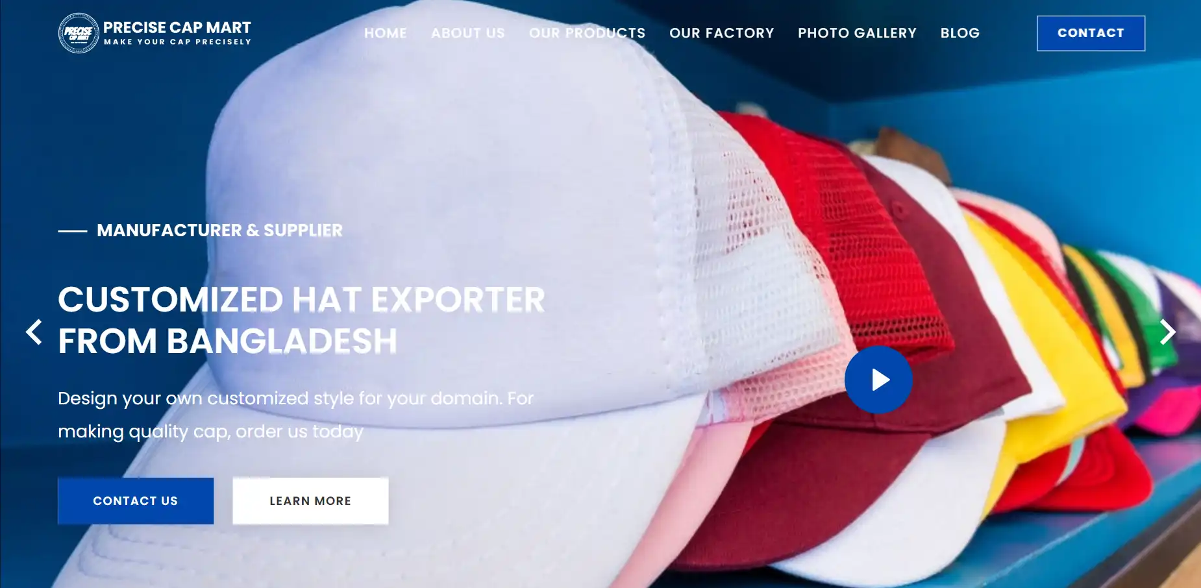Advance to next slide with right arrow
The width and height of the screenshot is (1201, 588).
point(1167,332)
